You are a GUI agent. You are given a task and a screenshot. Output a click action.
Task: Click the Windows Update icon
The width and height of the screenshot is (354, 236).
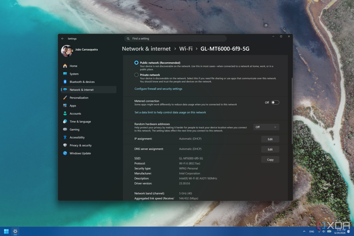(65, 153)
